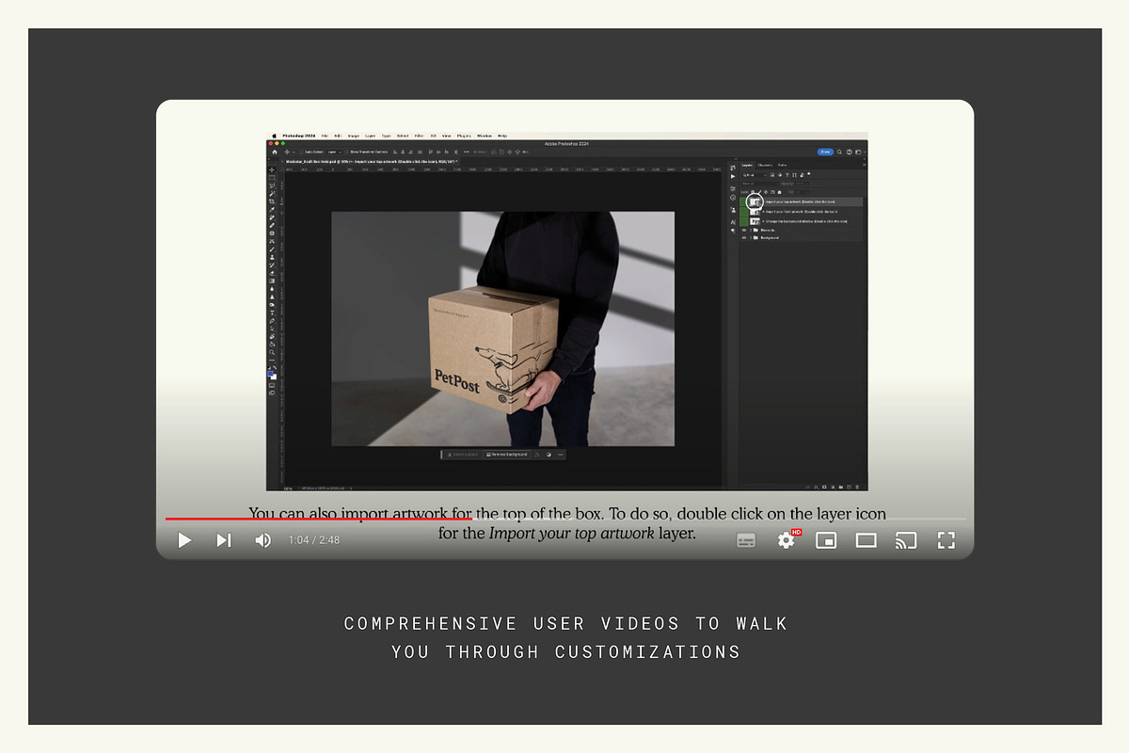1129x753 pixels.
Task: Open the workspace switcher dropdown
Action: (x=860, y=152)
